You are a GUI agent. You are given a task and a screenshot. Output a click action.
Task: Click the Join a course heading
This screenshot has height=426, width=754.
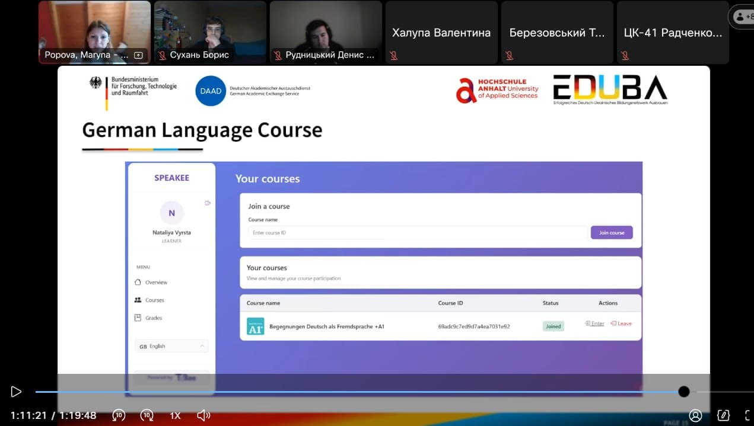(269, 206)
